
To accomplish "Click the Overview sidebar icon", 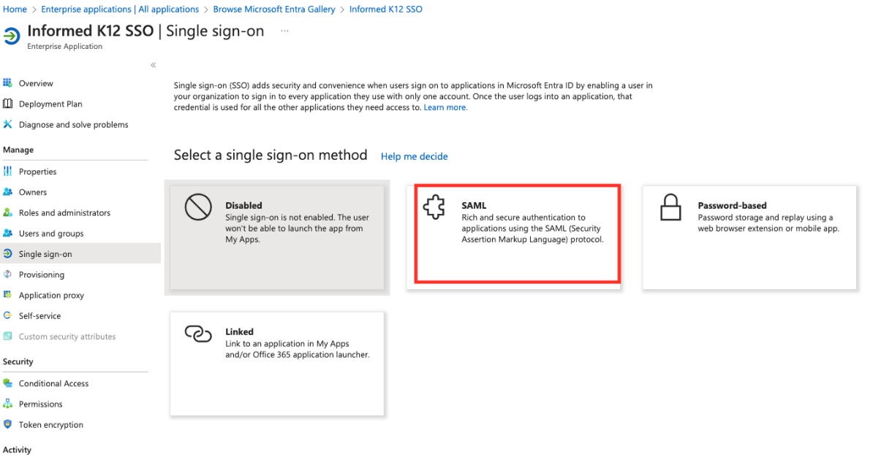I will tap(8, 83).
